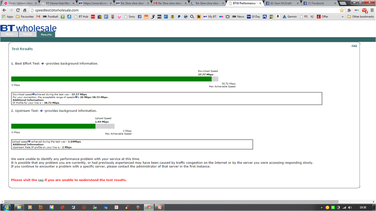Open the Favourites bookmarks folder
This screenshot has width=376, height=211.
pos(25,17)
